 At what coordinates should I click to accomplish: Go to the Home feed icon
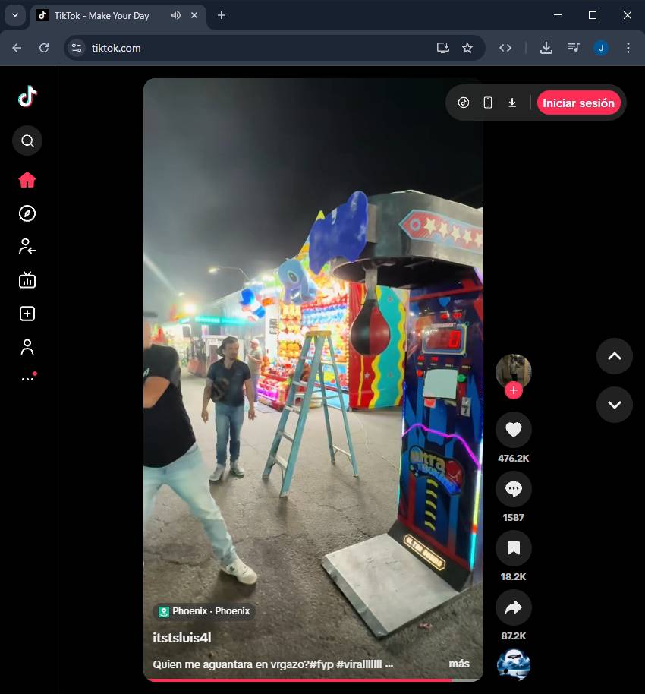point(27,180)
